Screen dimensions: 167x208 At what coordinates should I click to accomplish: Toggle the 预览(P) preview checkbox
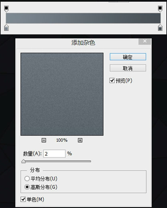pyautogui.click(x=112, y=81)
